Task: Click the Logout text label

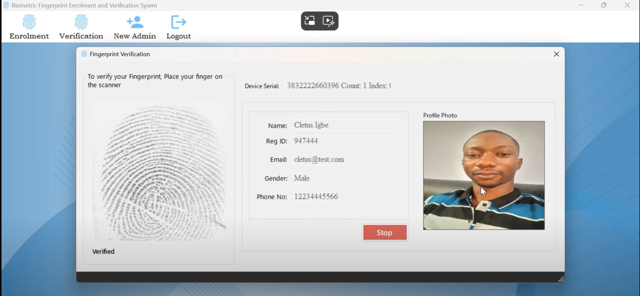Action: point(179,36)
